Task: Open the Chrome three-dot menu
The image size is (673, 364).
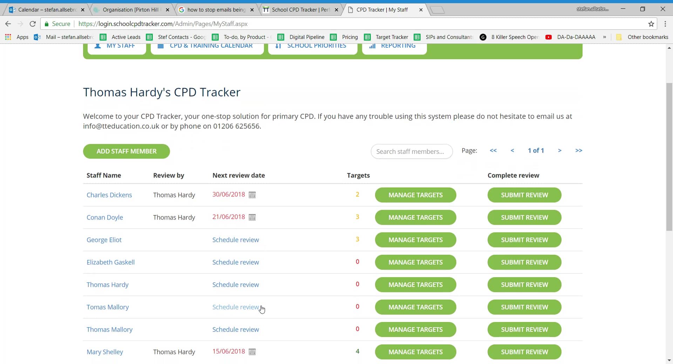Action: tap(665, 23)
